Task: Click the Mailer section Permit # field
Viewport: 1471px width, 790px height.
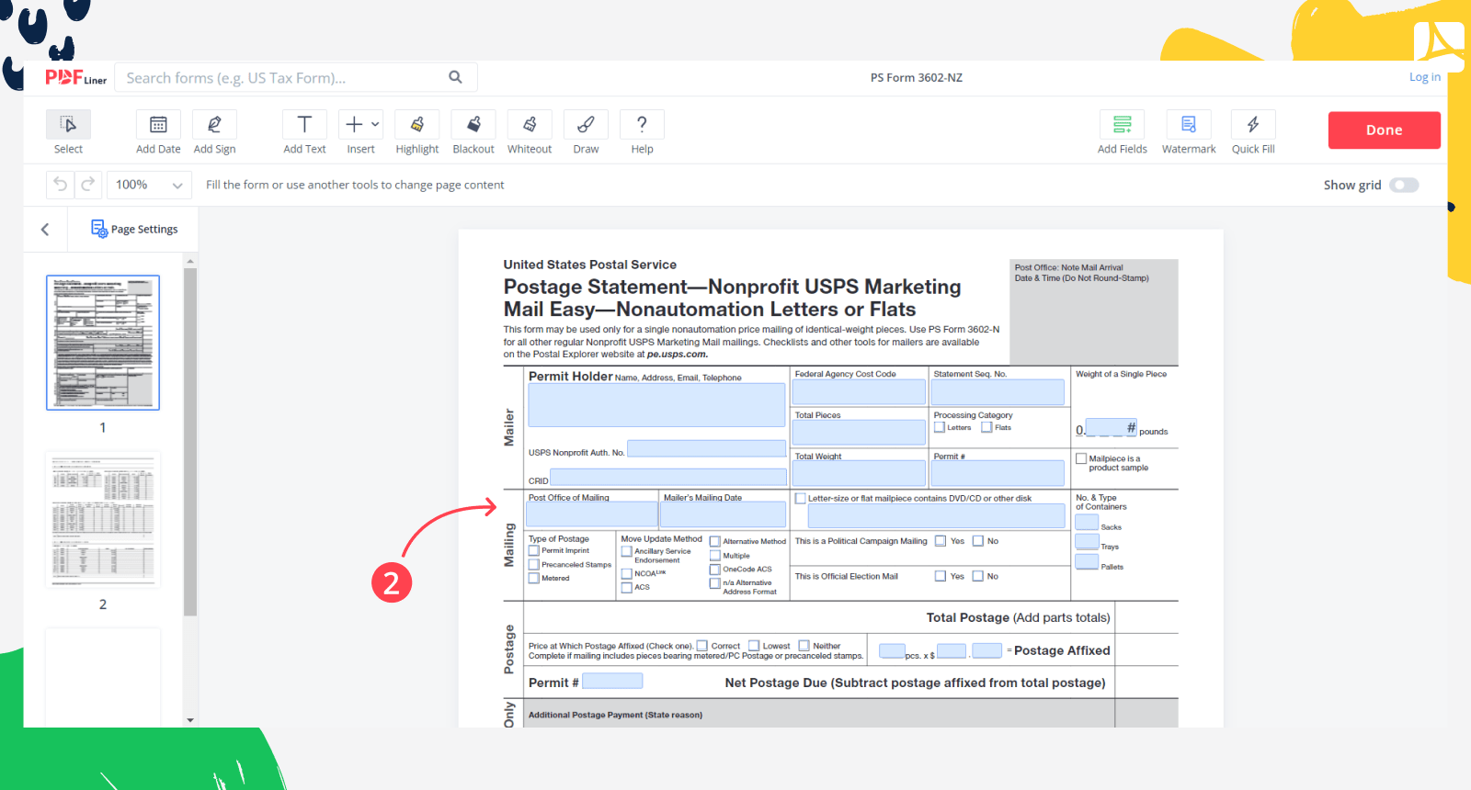Action: pos(998,473)
